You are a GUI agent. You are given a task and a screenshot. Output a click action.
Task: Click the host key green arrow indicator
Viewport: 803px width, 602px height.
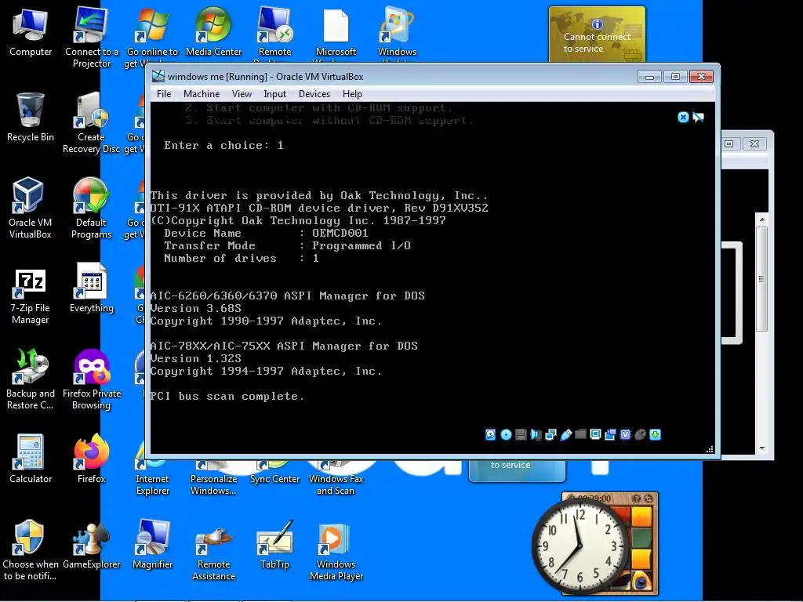pos(655,434)
